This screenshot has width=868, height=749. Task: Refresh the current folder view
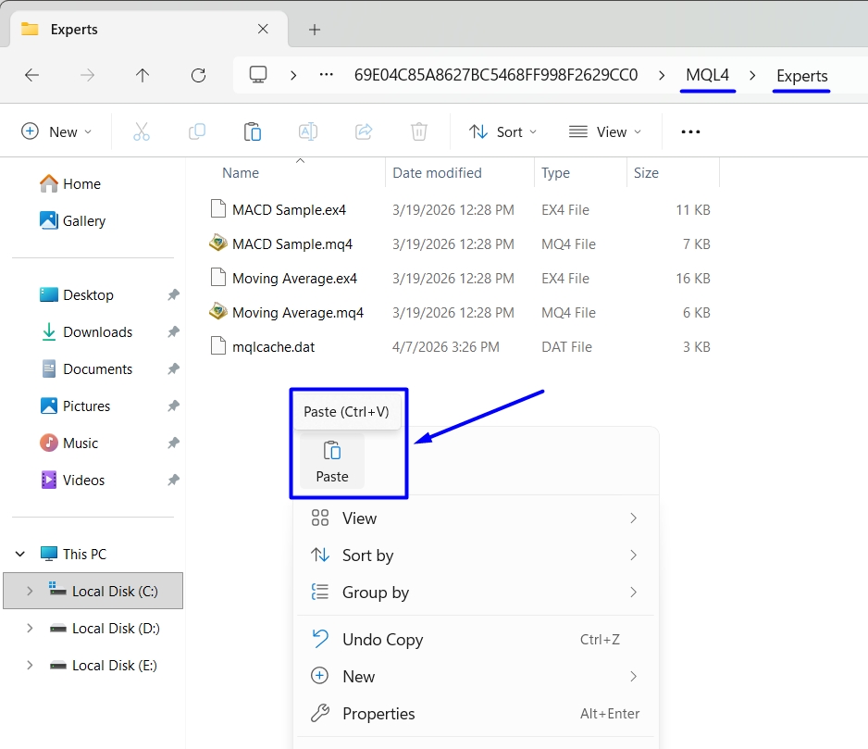pyautogui.click(x=198, y=75)
